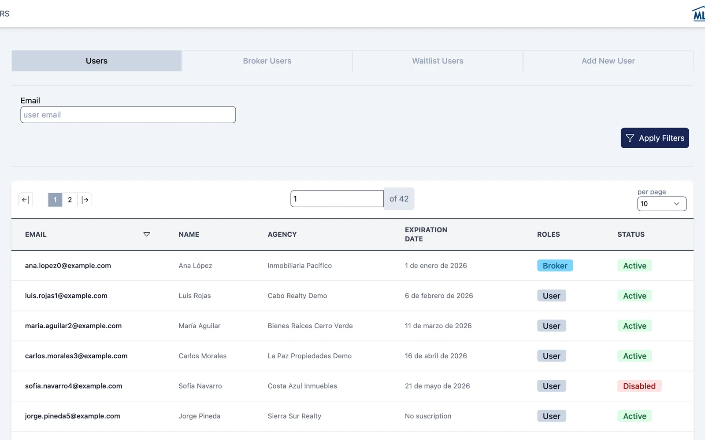Select page 1 in pagination

click(55, 200)
